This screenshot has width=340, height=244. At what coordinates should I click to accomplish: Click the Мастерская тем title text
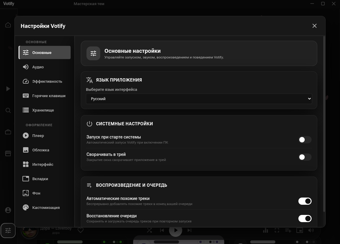(x=89, y=4)
